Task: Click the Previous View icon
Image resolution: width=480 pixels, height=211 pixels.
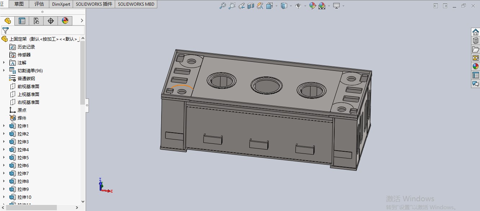Action: click(x=241, y=5)
